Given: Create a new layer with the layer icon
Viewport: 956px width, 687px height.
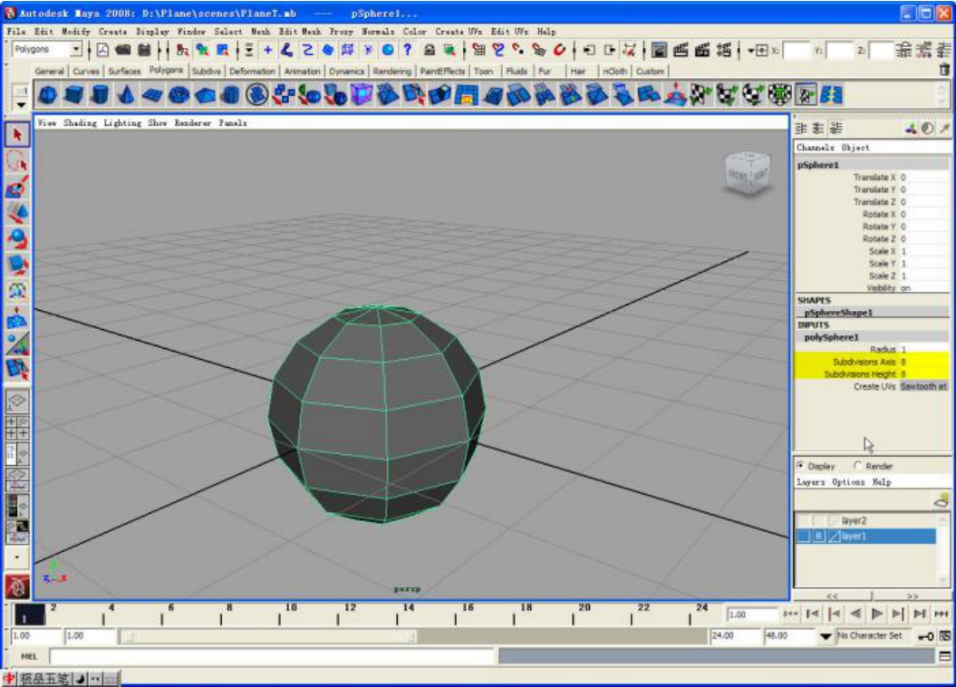Looking at the screenshot, I should click(x=942, y=500).
